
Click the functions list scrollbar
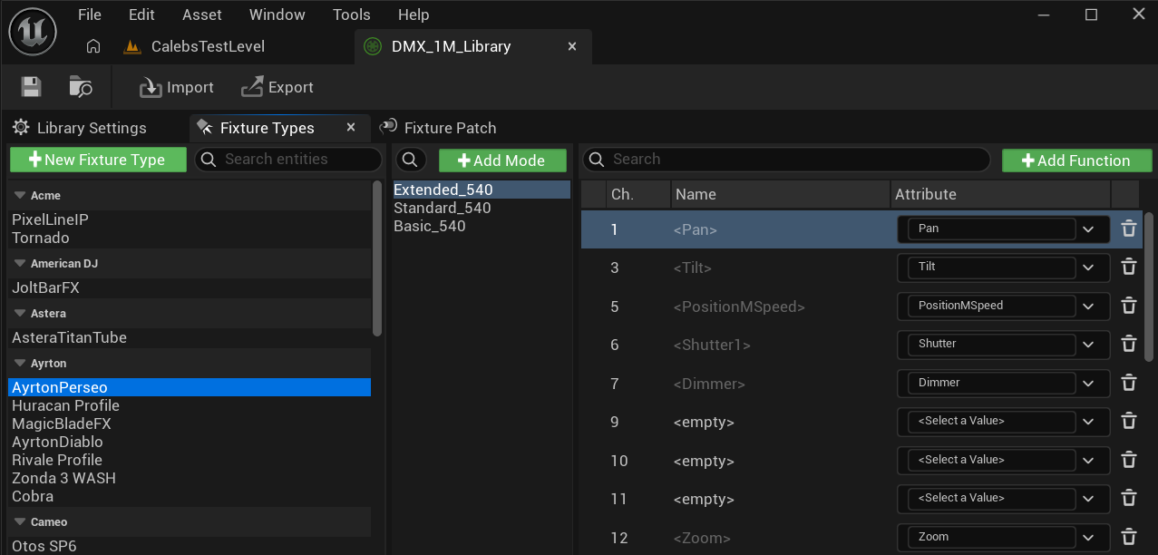coord(1149,287)
